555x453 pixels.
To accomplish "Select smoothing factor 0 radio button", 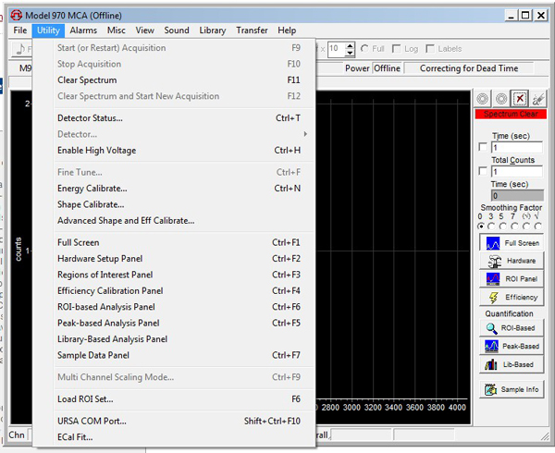I will (481, 226).
